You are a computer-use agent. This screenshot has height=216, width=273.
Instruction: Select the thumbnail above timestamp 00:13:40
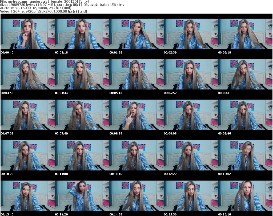tap(28, 196)
